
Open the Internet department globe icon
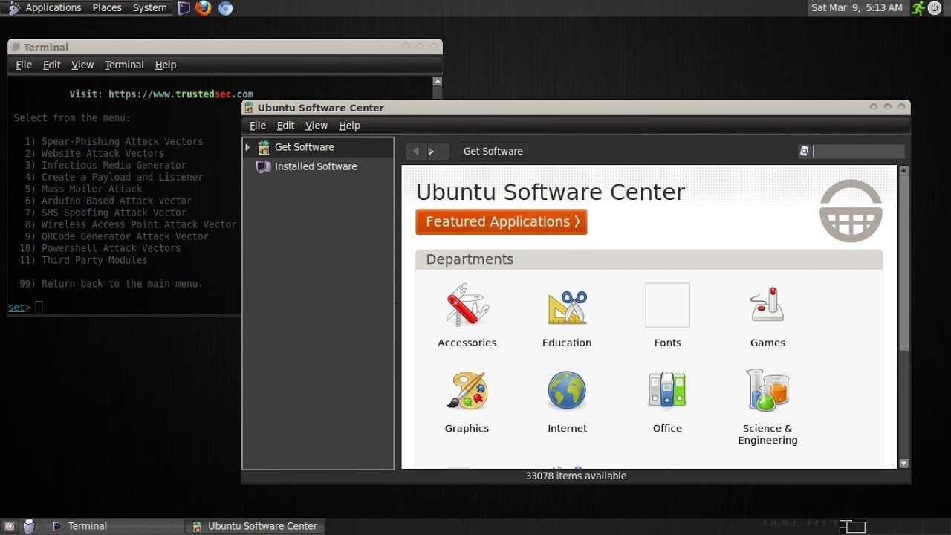pyautogui.click(x=567, y=391)
